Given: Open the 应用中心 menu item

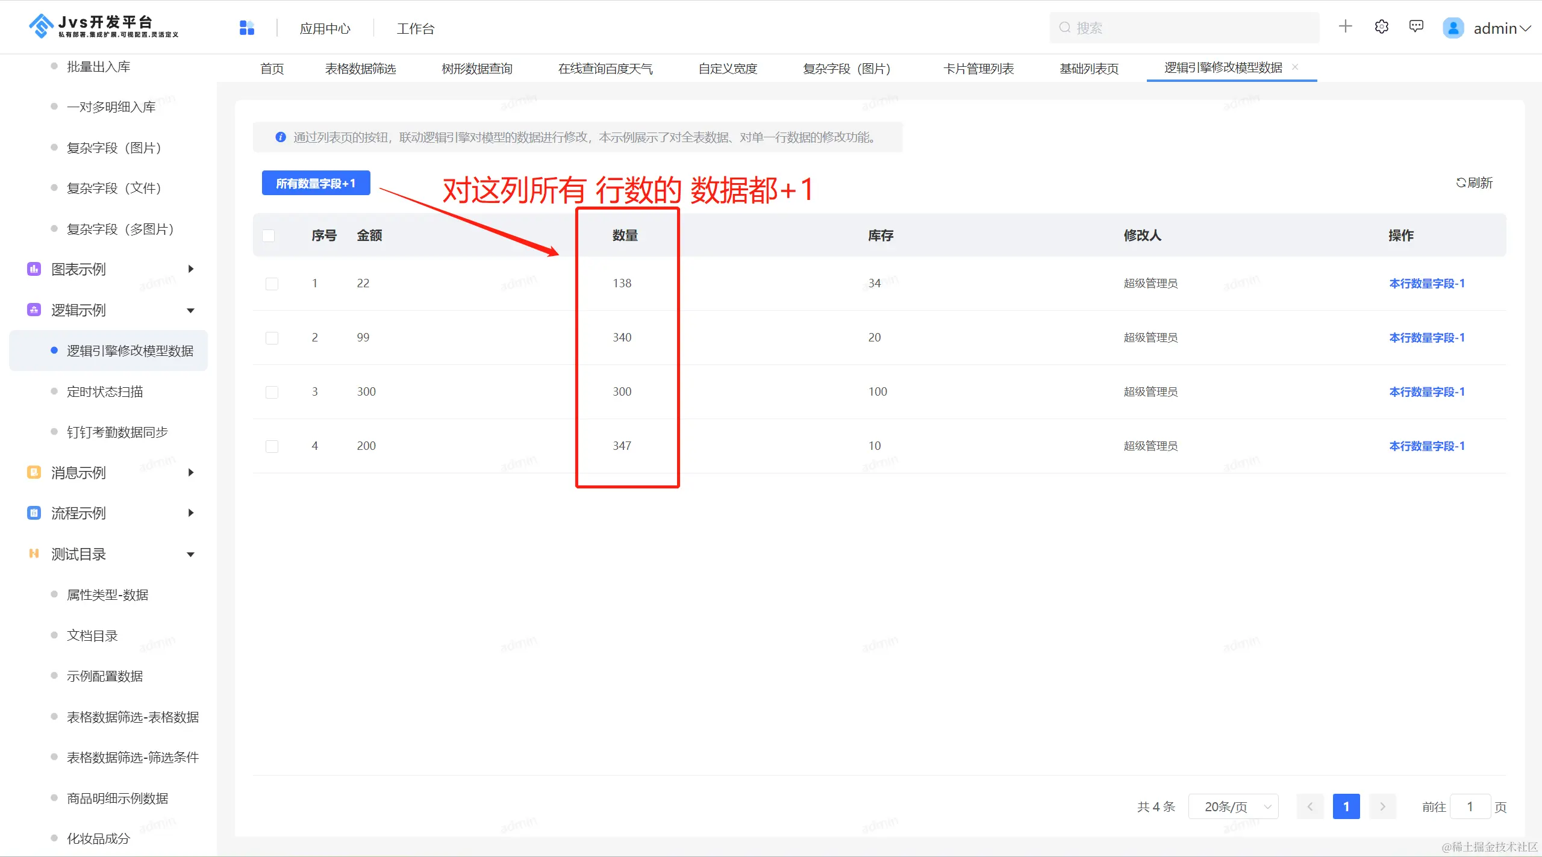Looking at the screenshot, I should pos(325,28).
